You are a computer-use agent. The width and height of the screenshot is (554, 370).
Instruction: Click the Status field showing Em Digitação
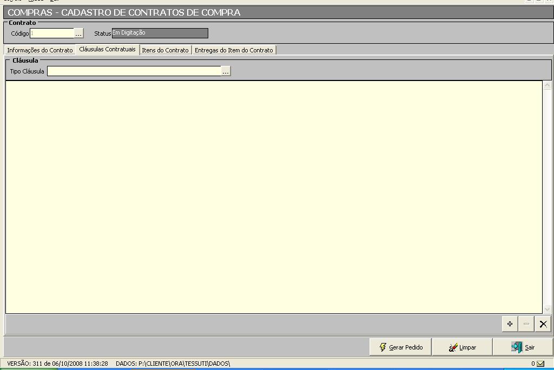click(x=160, y=33)
